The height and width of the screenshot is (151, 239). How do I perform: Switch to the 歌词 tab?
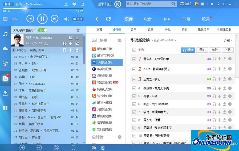click(206, 19)
